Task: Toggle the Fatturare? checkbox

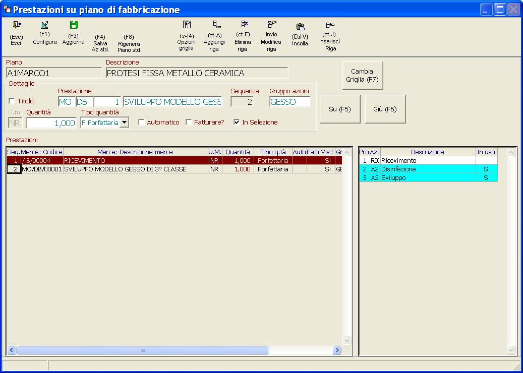Action: [189, 122]
